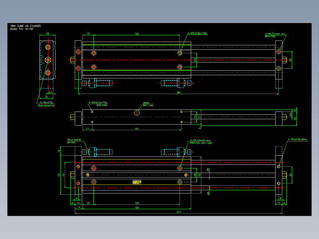Click the '46' vertical dimension

[63, 175]
